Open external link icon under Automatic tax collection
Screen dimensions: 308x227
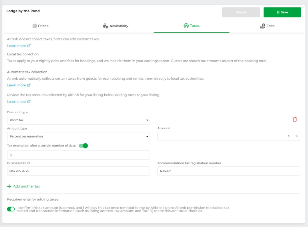(x=29, y=85)
